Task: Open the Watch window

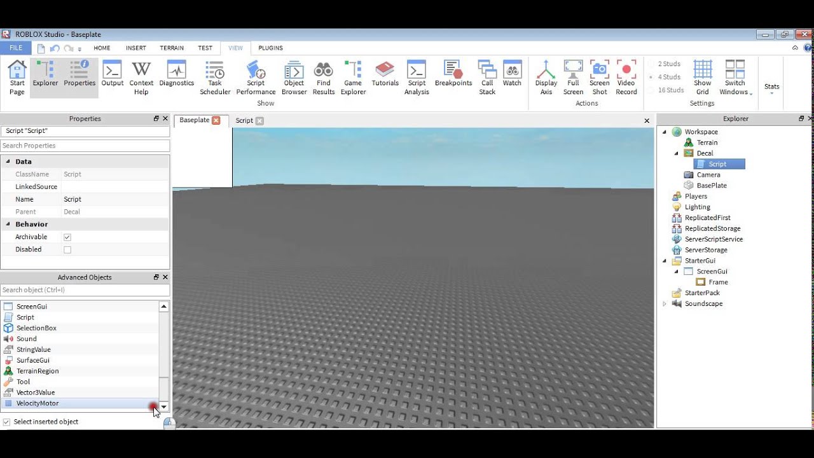Action: (x=512, y=74)
